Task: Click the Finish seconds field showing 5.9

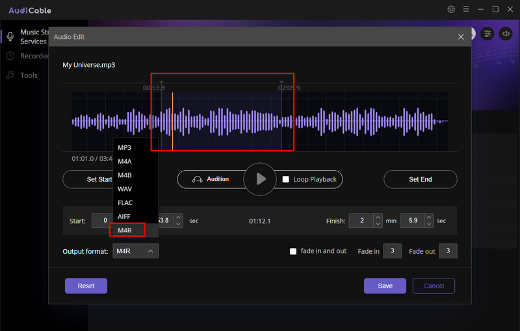Action: tap(413, 221)
